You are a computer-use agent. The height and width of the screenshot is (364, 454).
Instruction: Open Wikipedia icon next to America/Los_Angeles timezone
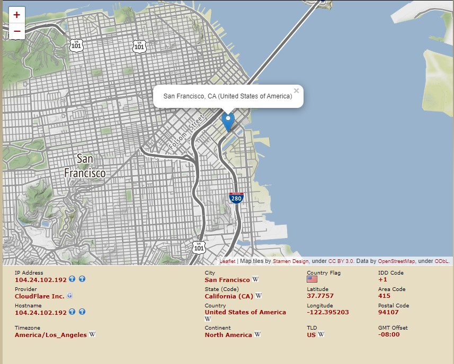point(92,334)
